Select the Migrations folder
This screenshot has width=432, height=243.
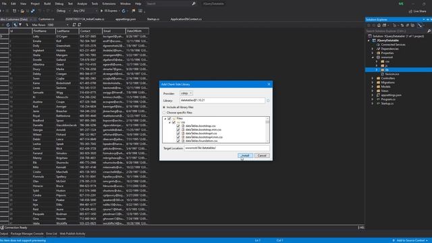tap(387, 82)
